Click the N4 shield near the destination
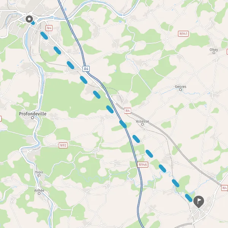The width and height of the screenshot is (228, 228). point(225,188)
